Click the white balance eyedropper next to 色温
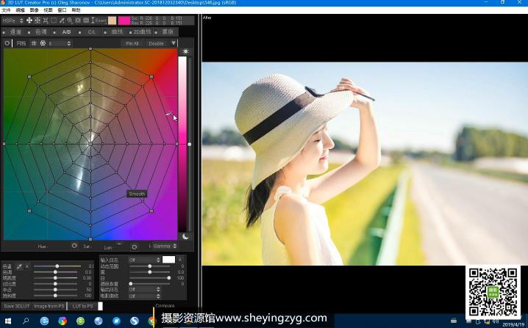 coord(19,266)
